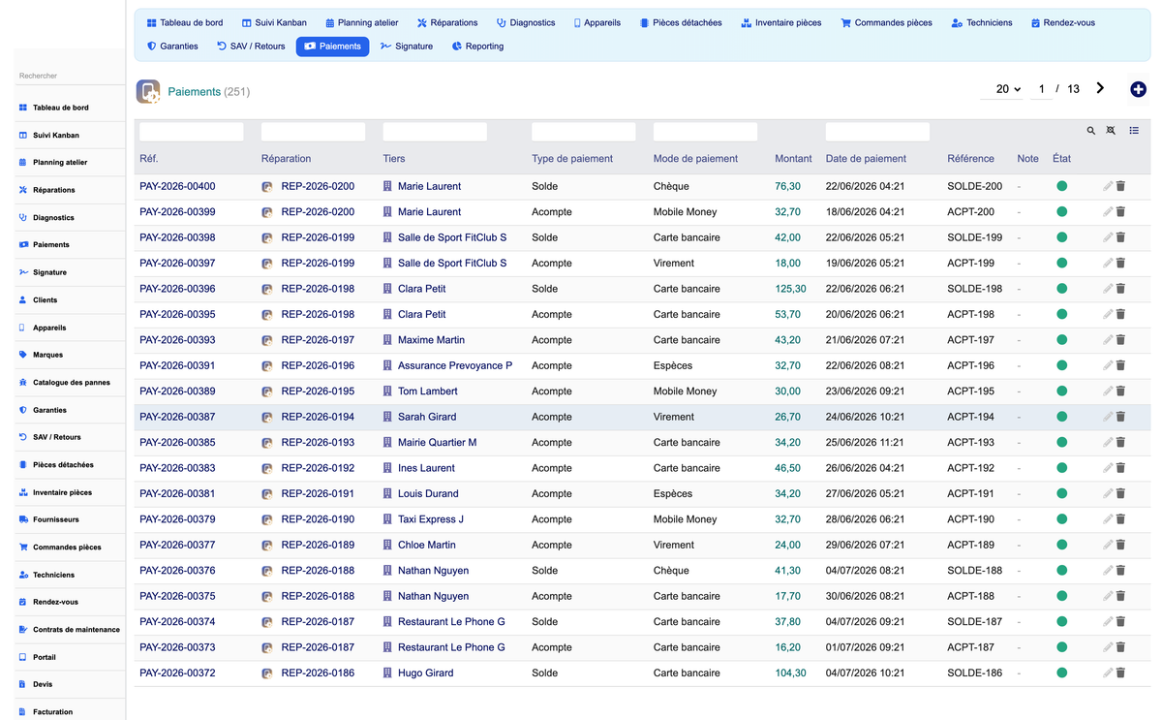Switch to Suivi Kanban top tab
This screenshot has height=720, width=1162.
[274, 22]
